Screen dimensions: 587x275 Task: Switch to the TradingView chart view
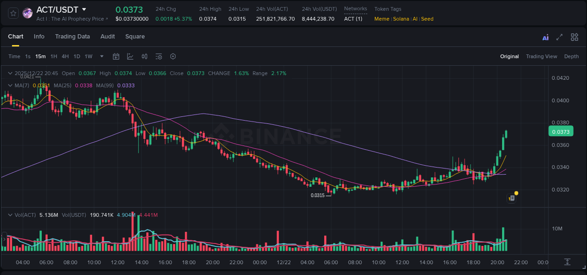pyautogui.click(x=541, y=56)
